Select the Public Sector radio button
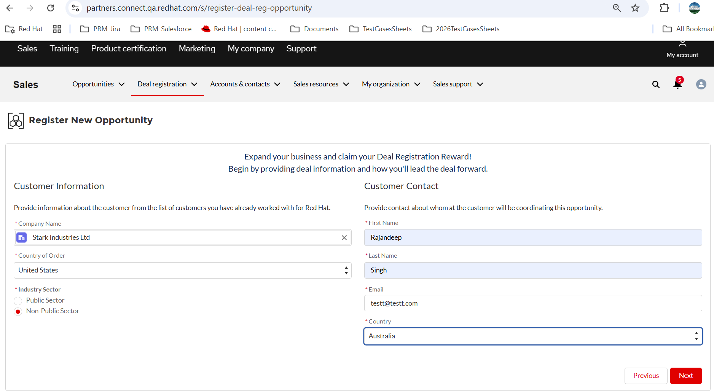Image resolution: width=714 pixels, height=392 pixels. pyautogui.click(x=18, y=301)
